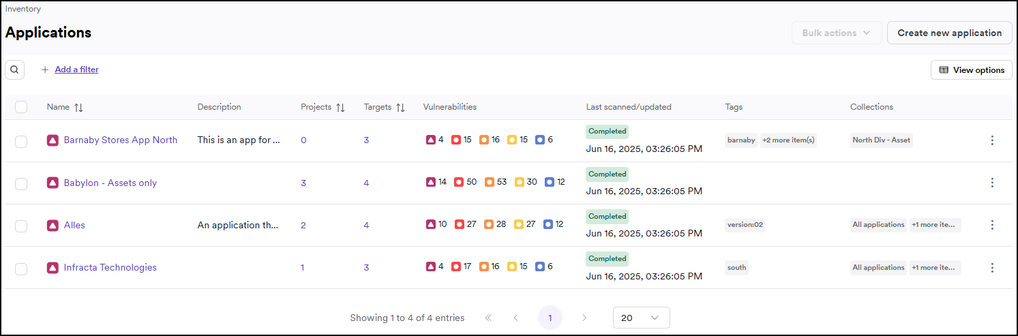Expand the +2 more item(s) tag for Barnaby
The height and width of the screenshot is (336, 1018).
pos(788,140)
